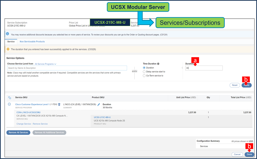Image resolution: width=257 pixels, height=159 pixels.
Task: Select Delay service start to option
Action: coord(144,72)
